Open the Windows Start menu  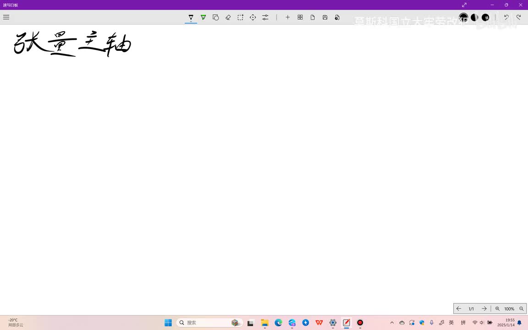point(168,323)
